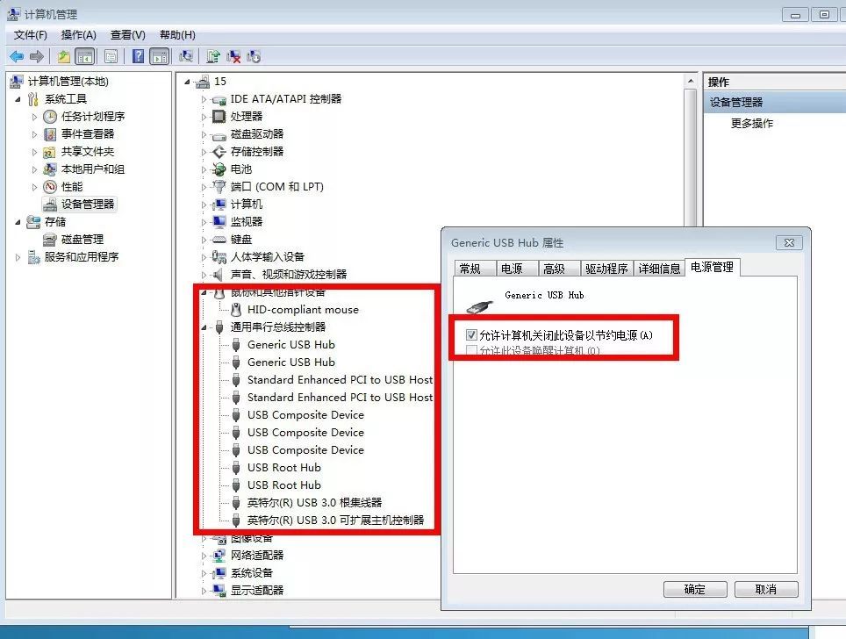Open the 查看(V) menu
The width and height of the screenshot is (846, 639).
pos(128,35)
